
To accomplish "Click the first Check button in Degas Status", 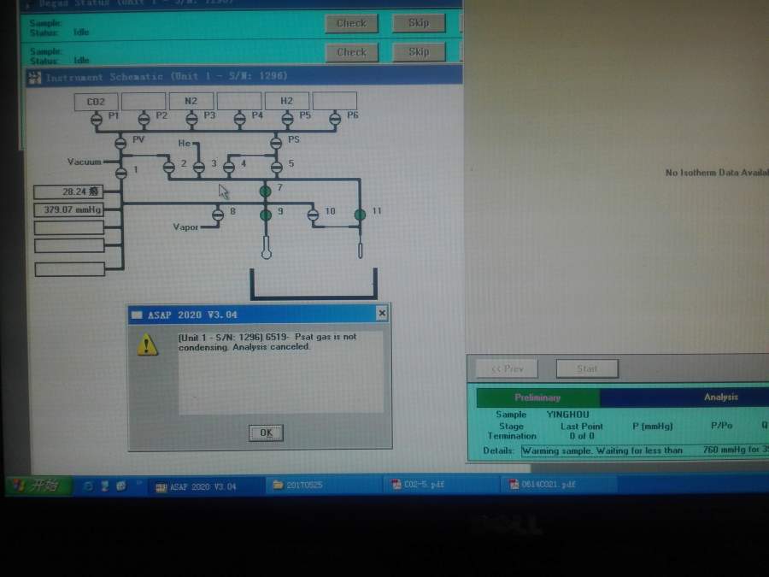I will point(352,23).
